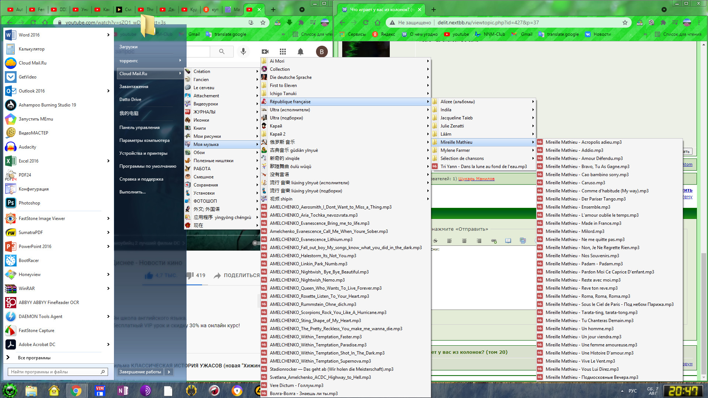This screenshot has height=398, width=708.
Task: Open the Chrome icon in taskbar
Action: (x=76, y=391)
